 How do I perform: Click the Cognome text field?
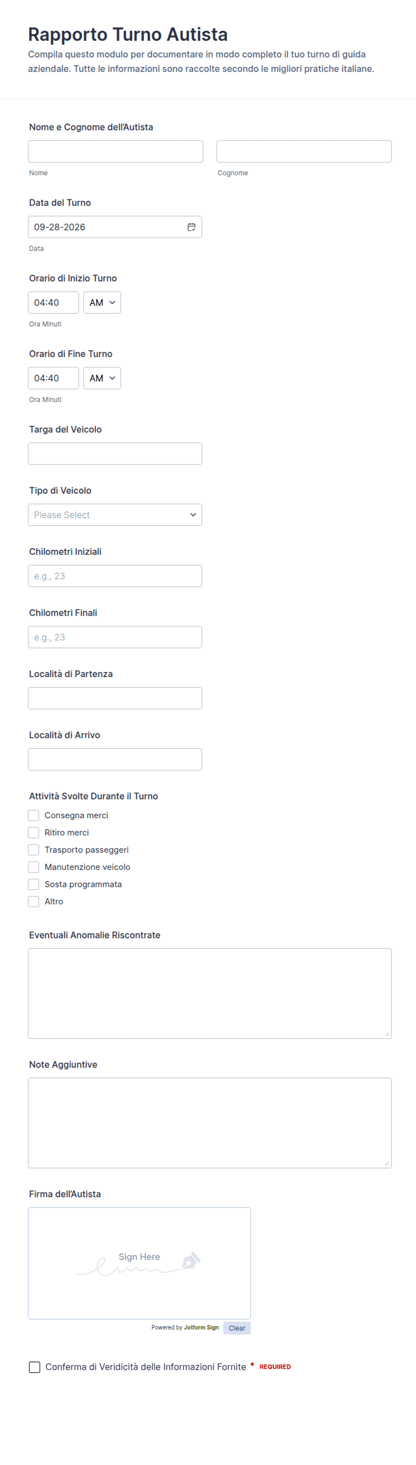[x=304, y=151]
